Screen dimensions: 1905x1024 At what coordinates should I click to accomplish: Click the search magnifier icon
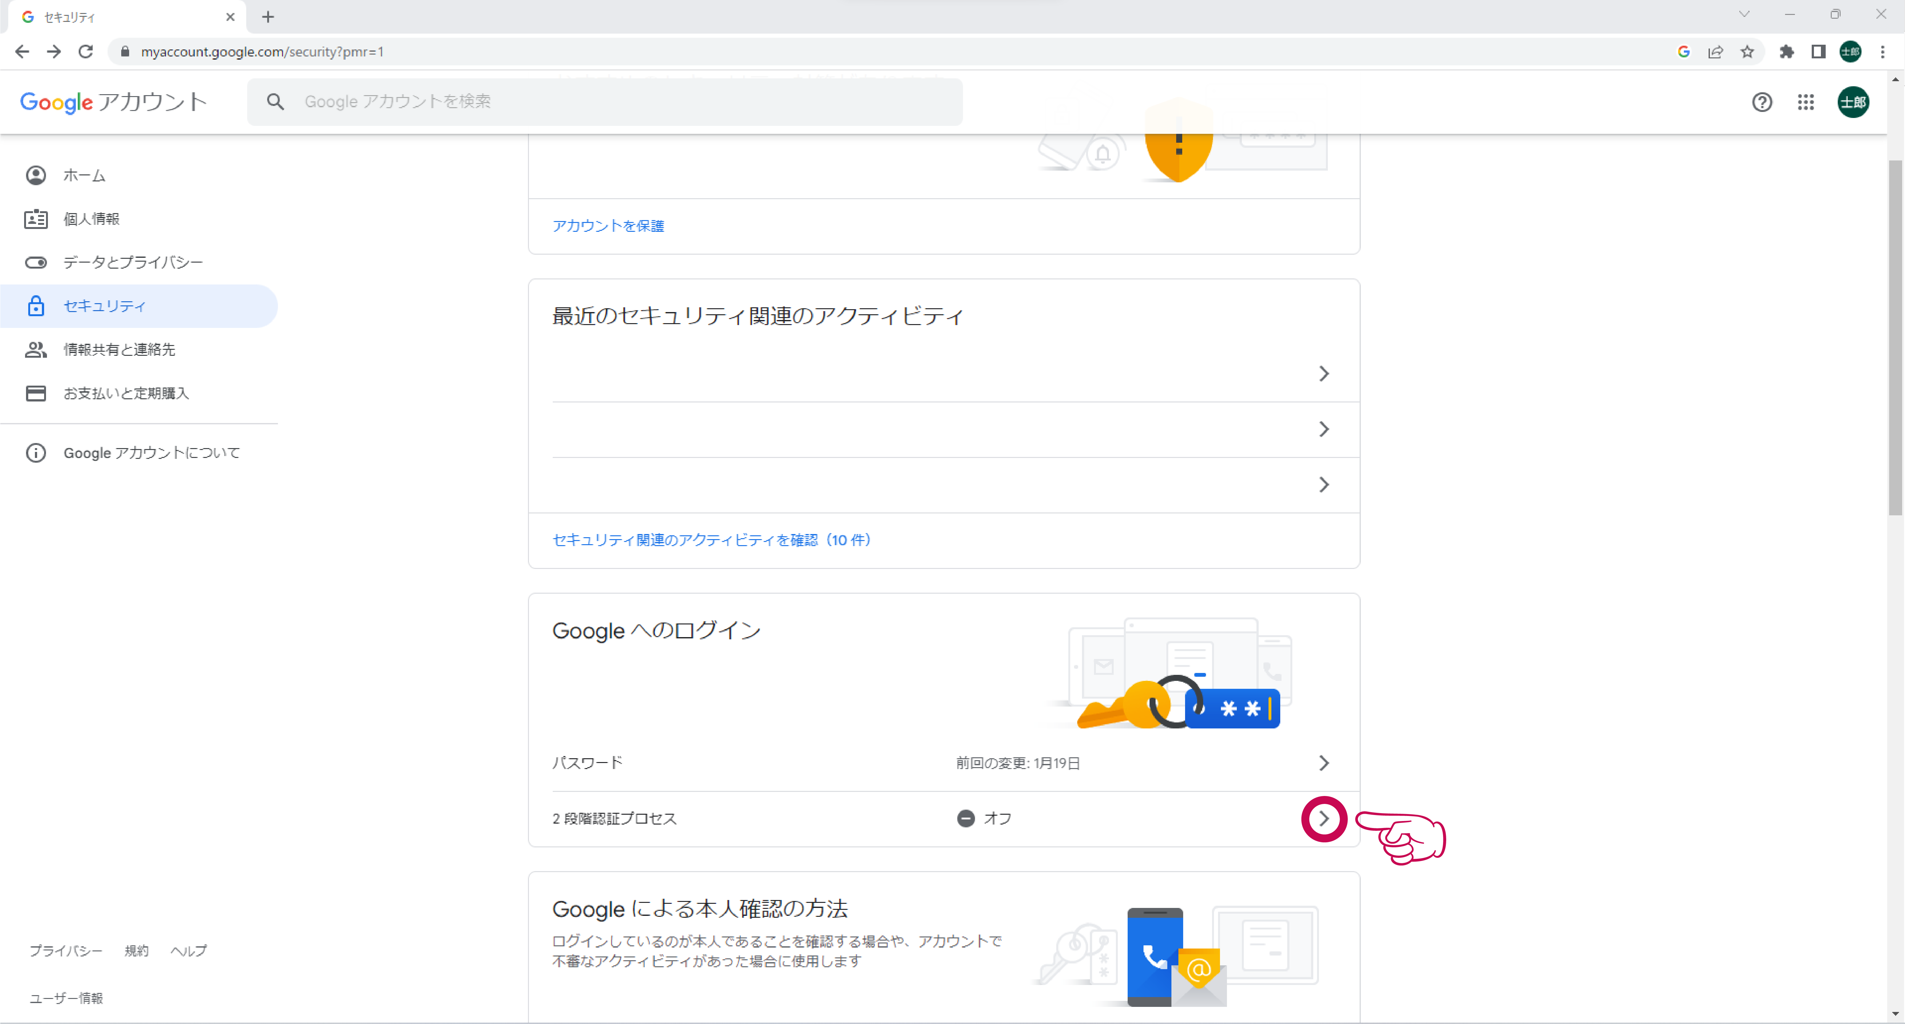(x=275, y=102)
